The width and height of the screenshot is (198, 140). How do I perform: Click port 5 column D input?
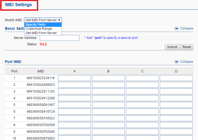pyautogui.click(x=176, y=105)
